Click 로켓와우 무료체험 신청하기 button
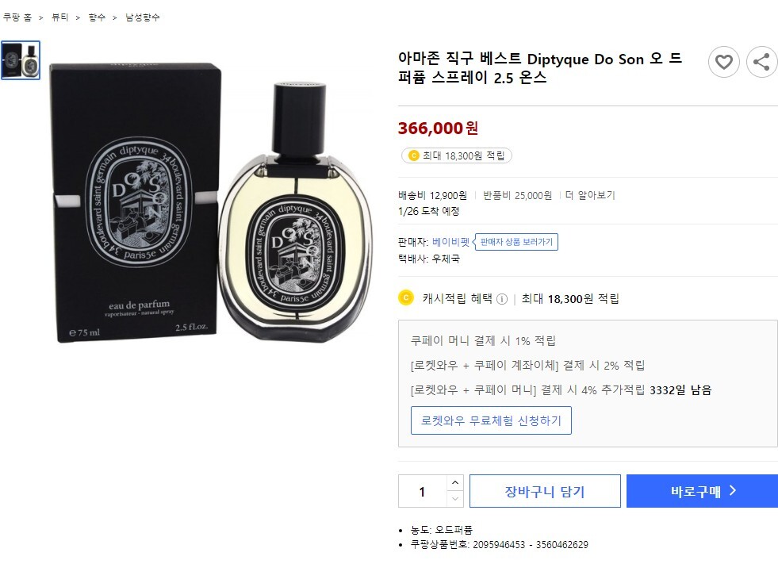The height and width of the screenshot is (564, 778). click(491, 420)
